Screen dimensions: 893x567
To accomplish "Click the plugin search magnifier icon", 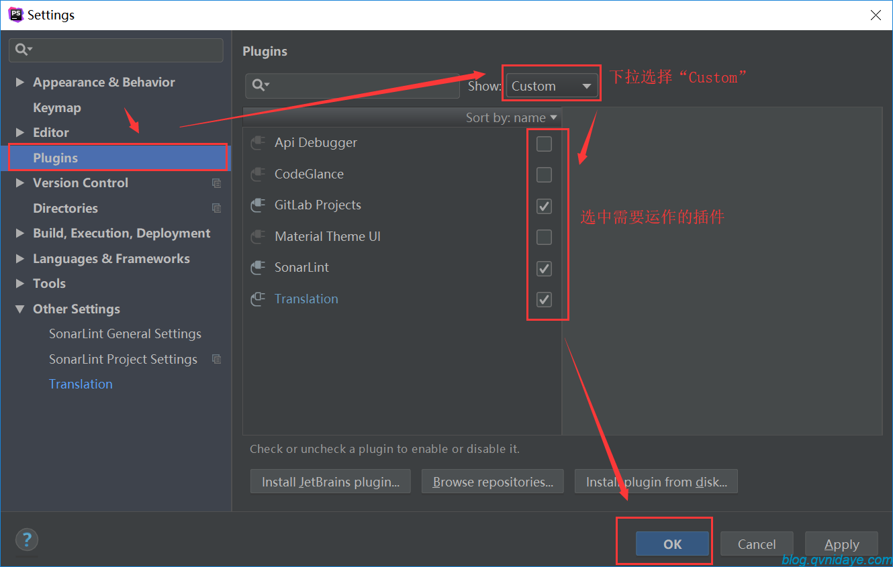I will tap(261, 85).
